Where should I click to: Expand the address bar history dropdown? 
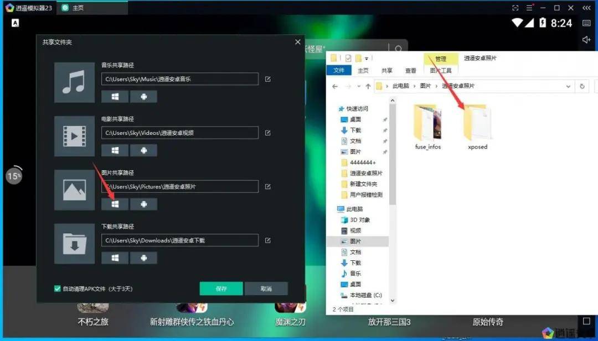coord(568,86)
